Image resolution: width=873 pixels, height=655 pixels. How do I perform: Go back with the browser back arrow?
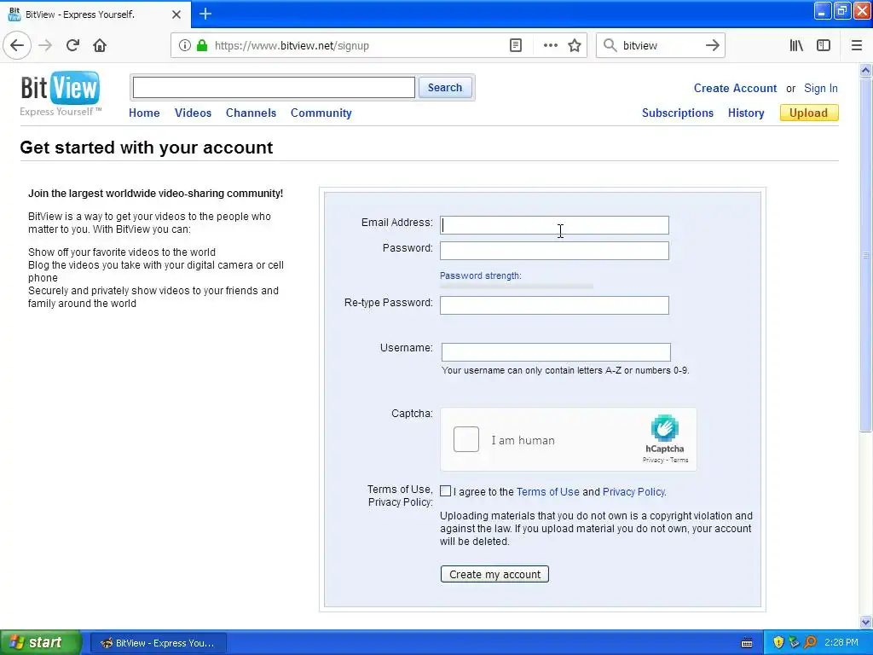[17, 45]
